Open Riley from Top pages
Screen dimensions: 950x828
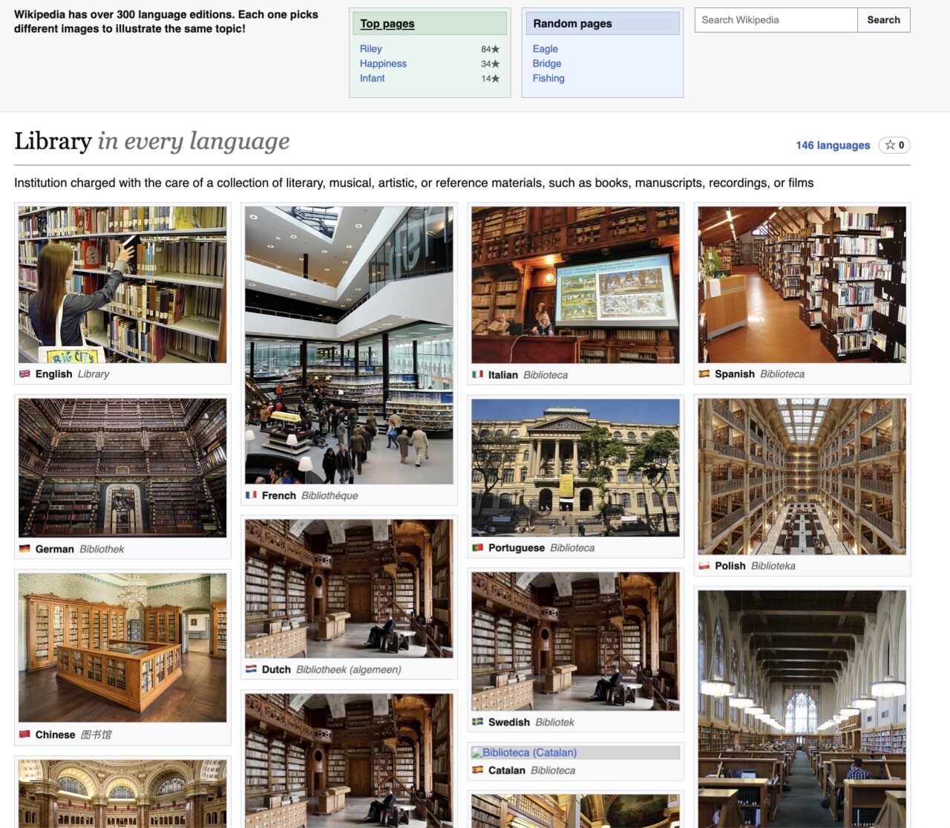point(370,49)
